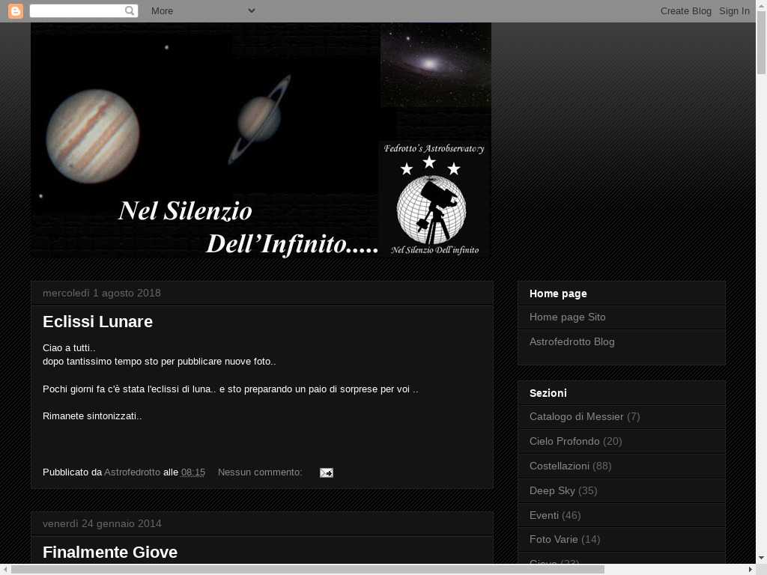Open the More dropdown in the navbar
The image size is (767, 575).
click(202, 10)
